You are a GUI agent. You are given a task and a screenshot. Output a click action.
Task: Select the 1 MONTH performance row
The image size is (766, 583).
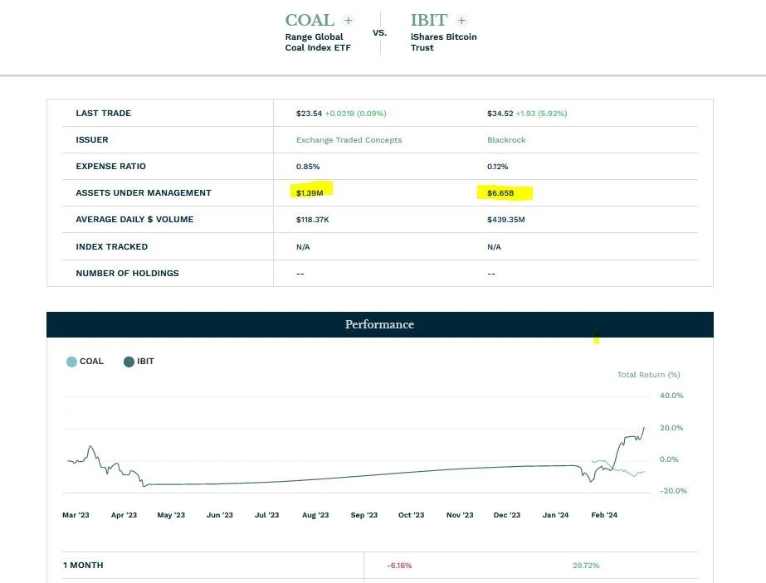pos(83,565)
